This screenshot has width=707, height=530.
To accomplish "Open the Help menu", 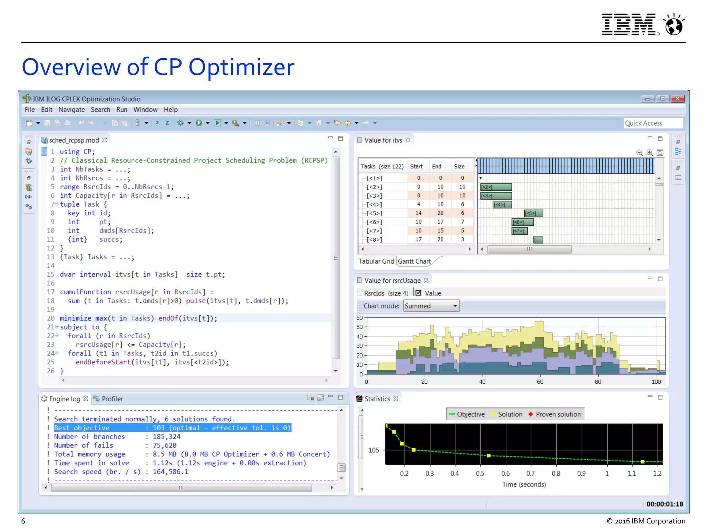I will pos(171,110).
